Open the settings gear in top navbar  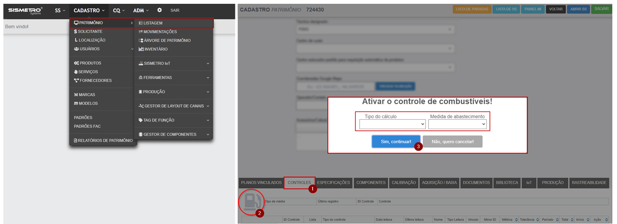pyautogui.click(x=159, y=10)
